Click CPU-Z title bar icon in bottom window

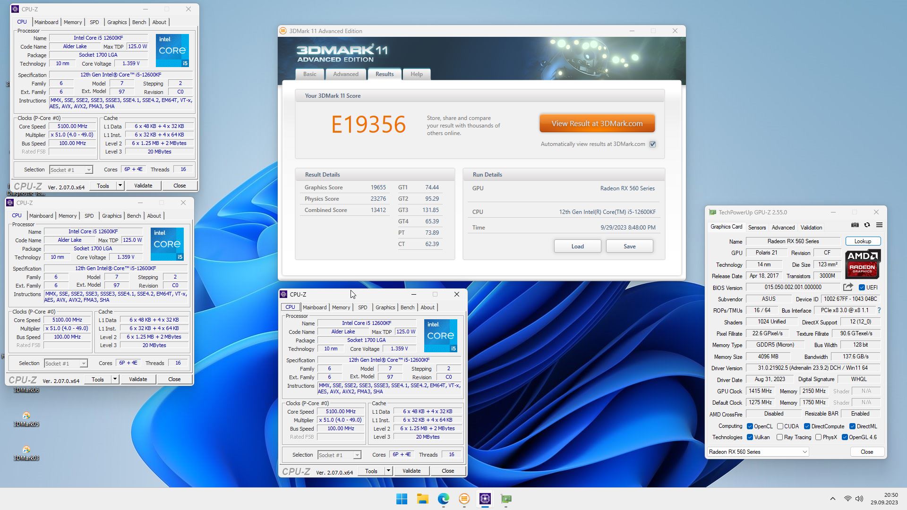click(284, 294)
